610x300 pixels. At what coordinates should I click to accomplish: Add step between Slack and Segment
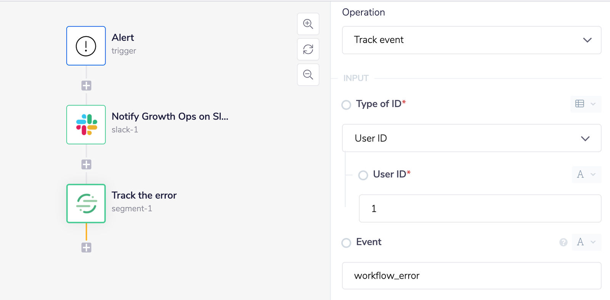pyautogui.click(x=86, y=164)
